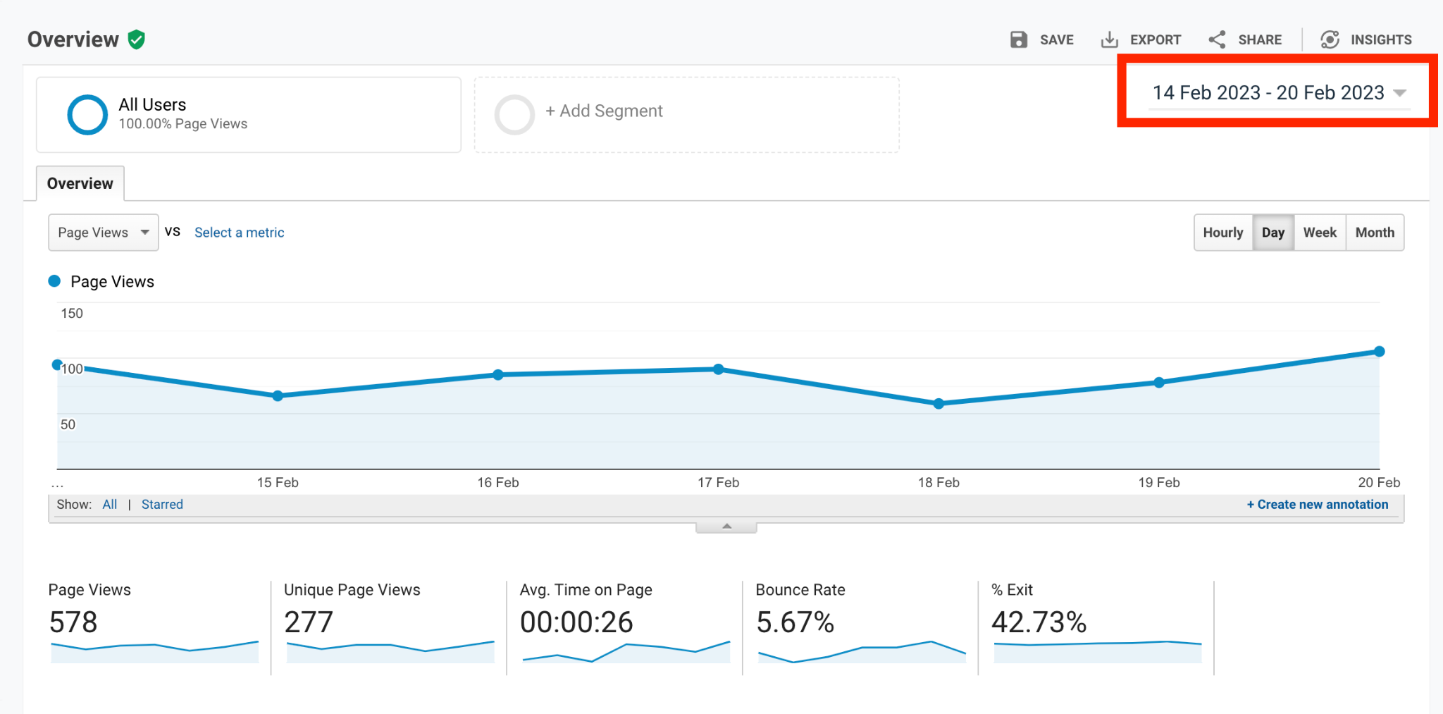Click the Share network icon
The width and height of the screenshot is (1443, 714).
click(x=1217, y=39)
